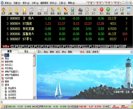Open the 多股 multi-stock chart icon

80,11
